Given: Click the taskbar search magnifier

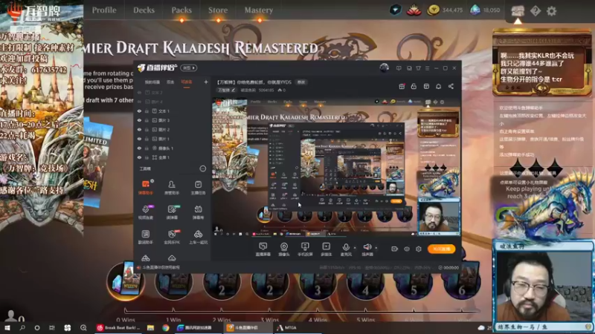Looking at the screenshot, I should tap(22, 327).
